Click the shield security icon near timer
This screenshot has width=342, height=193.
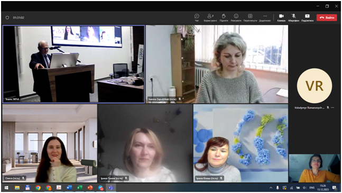coord(7,17)
